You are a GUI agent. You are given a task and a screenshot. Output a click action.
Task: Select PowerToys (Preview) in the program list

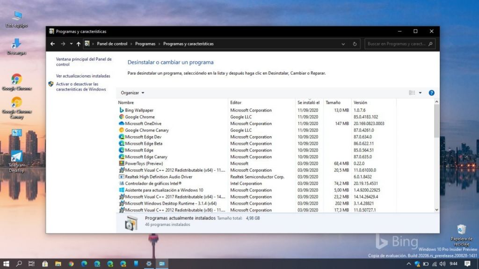pos(144,164)
